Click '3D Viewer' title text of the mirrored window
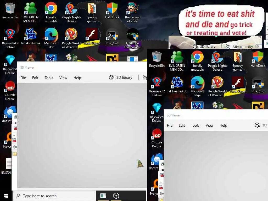The image size is (268, 201). [x=174, y=115]
